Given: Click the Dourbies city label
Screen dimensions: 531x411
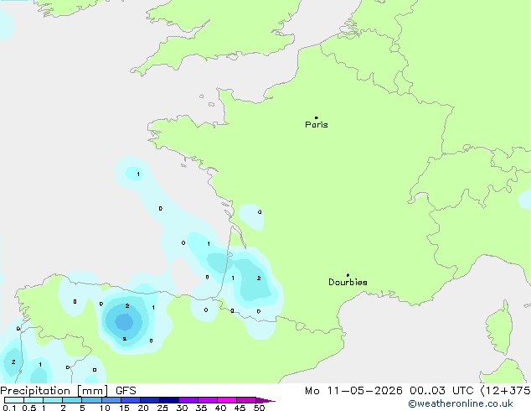Looking at the screenshot, I should 348,282.
